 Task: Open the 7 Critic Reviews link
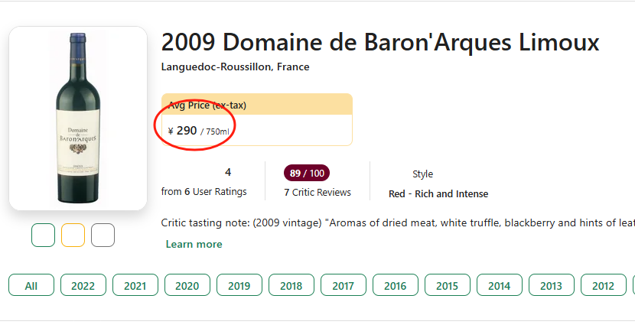click(x=317, y=192)
